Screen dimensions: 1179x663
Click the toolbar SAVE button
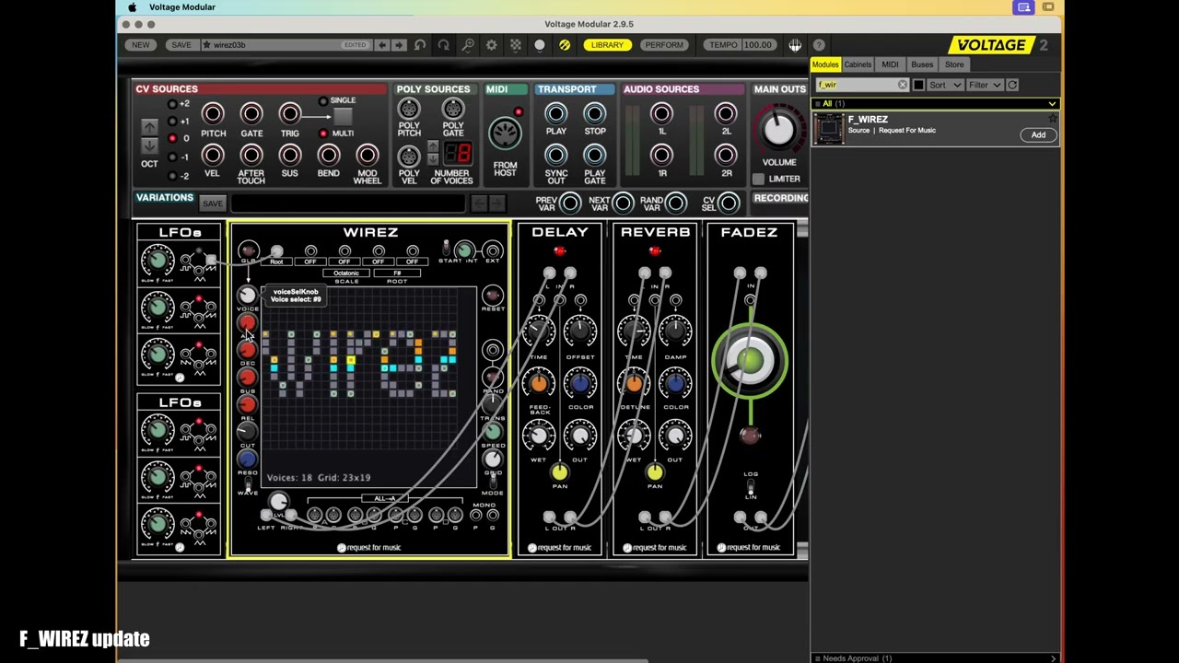click(x=181, y=45)
